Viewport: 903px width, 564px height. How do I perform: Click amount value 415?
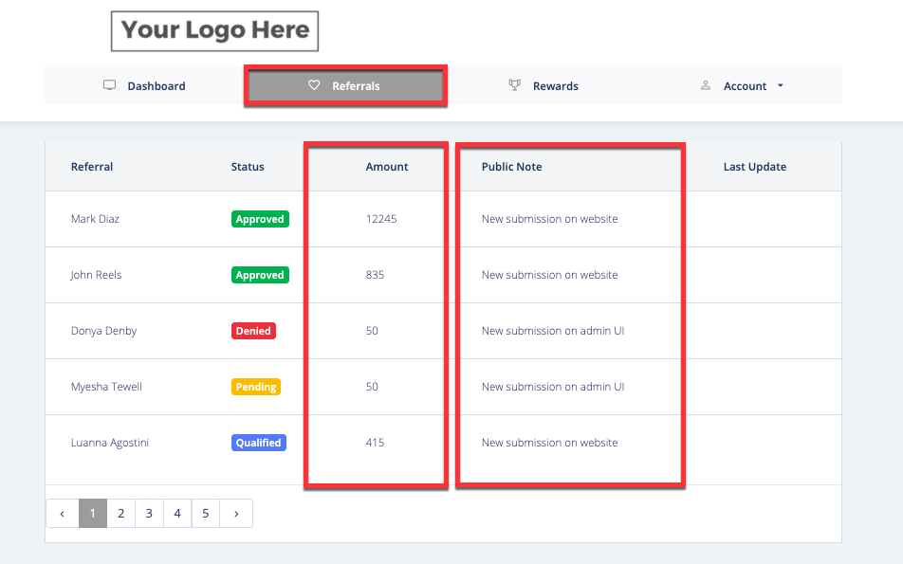[375, 443]
